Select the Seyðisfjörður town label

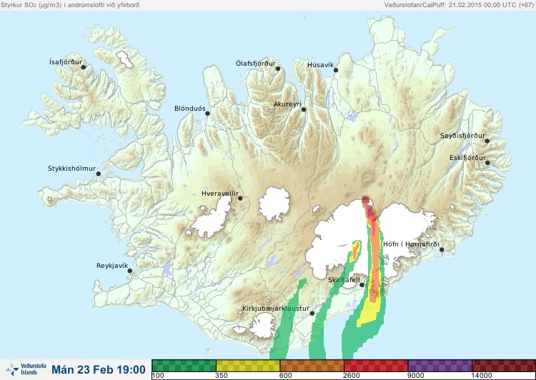(x=462, y=136)
